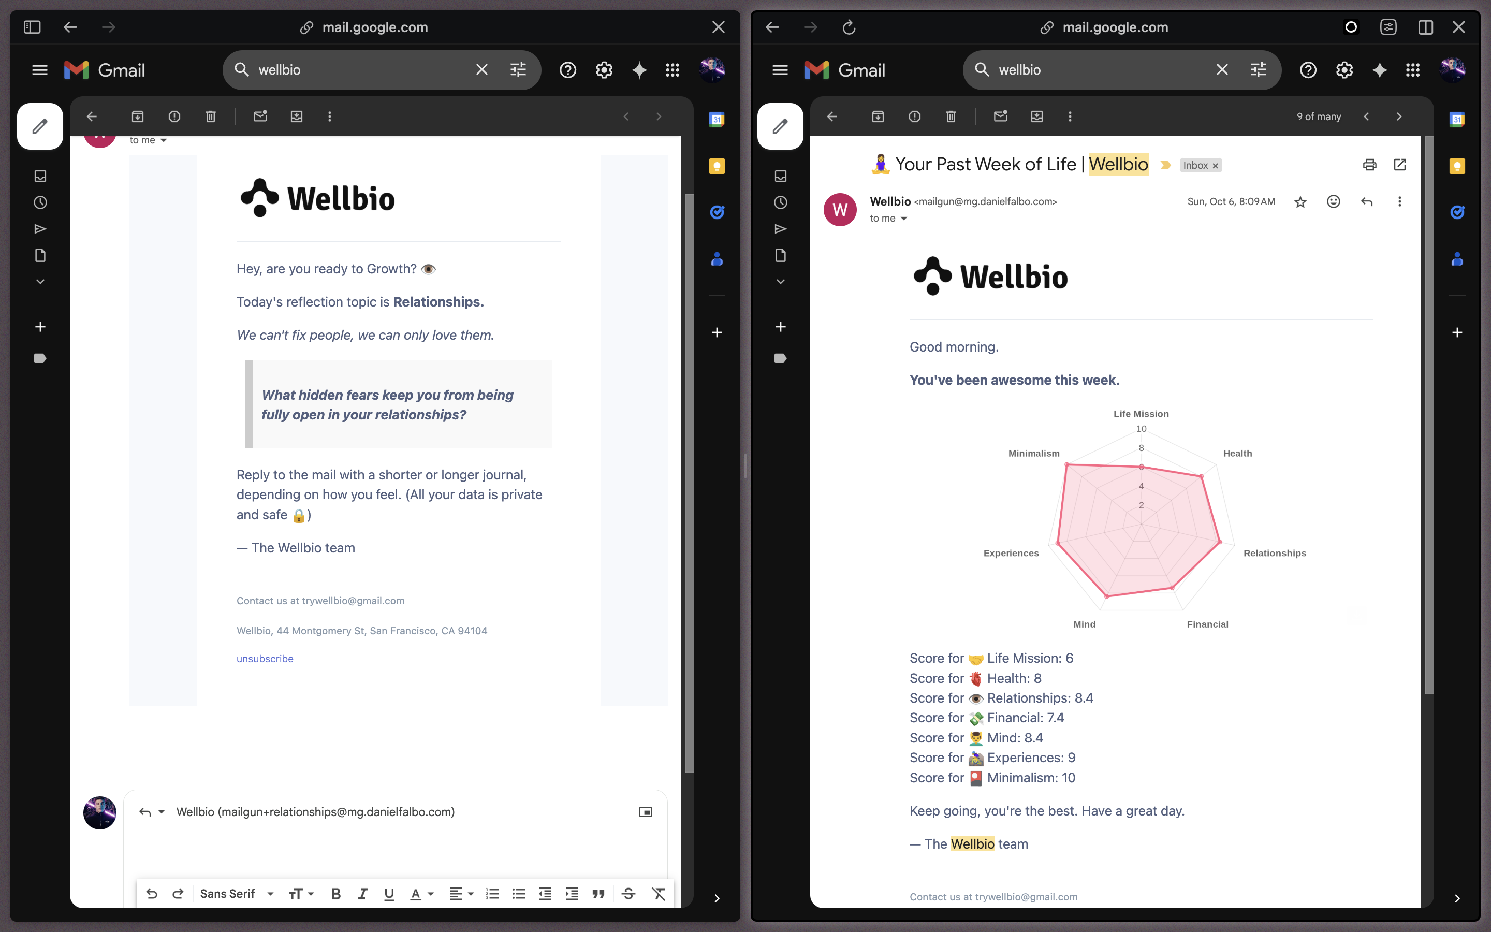Toggle strikethrough in reply formatting bar

tap(628, 894)
